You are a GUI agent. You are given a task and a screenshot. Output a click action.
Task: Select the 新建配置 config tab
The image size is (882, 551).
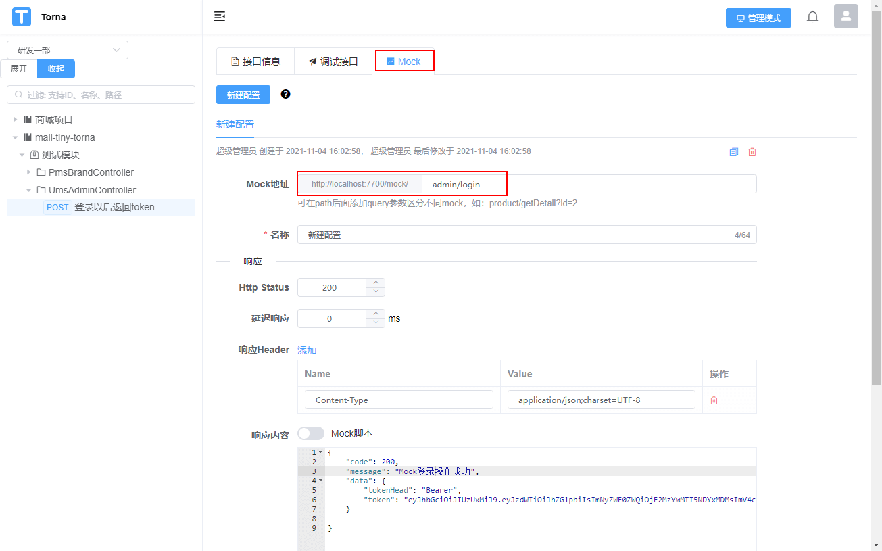[x=235, y=124]
